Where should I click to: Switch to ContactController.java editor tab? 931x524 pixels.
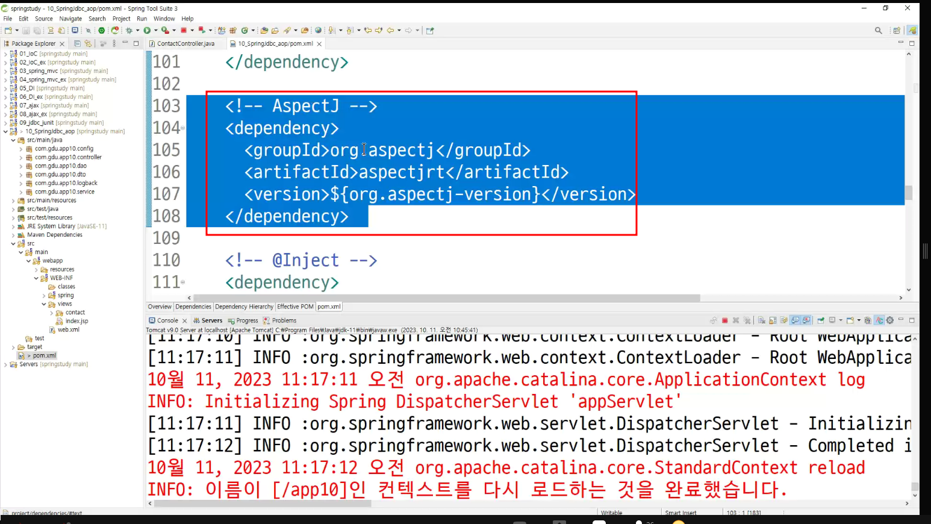click(185, 43)
